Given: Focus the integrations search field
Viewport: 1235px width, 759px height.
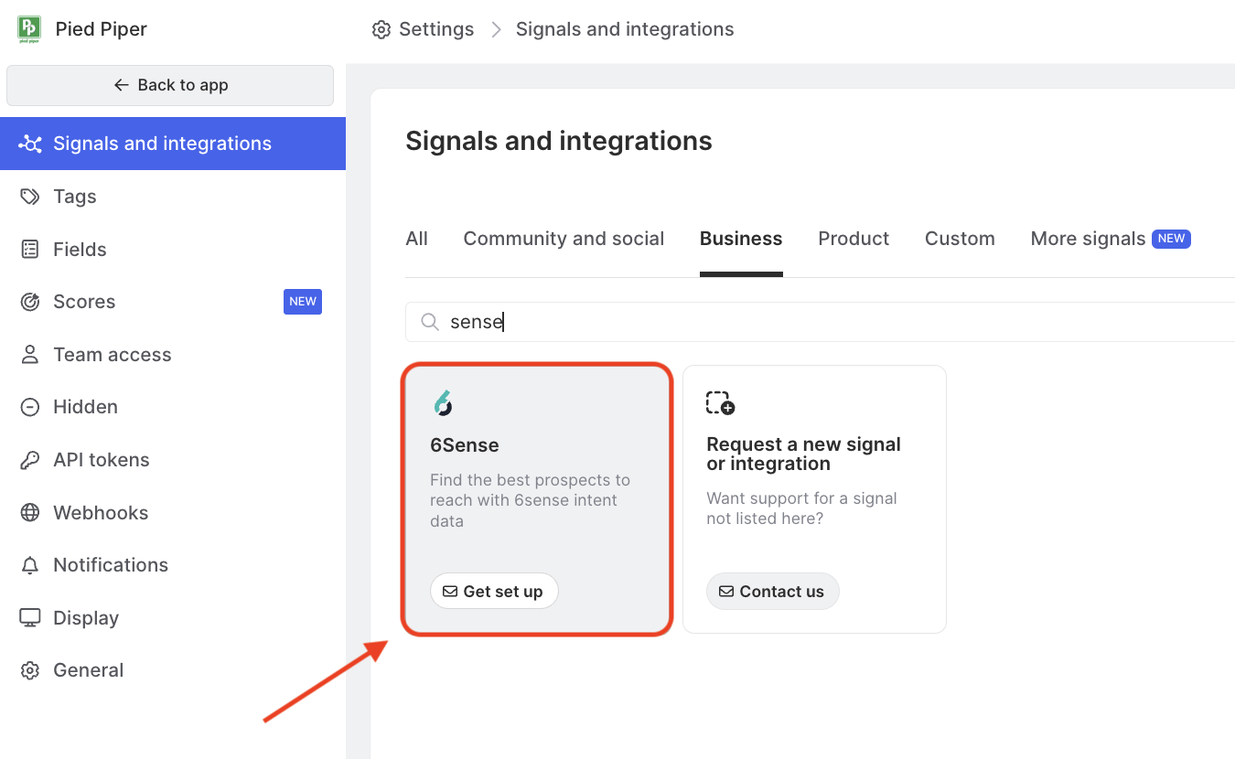Looking at the screenshot, I should pos(823,322).
